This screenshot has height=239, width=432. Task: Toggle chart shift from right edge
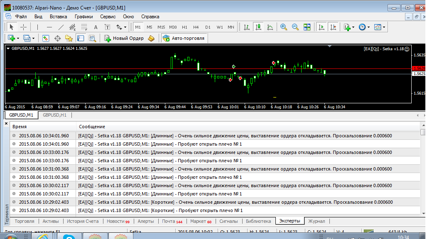pos(333,27)
